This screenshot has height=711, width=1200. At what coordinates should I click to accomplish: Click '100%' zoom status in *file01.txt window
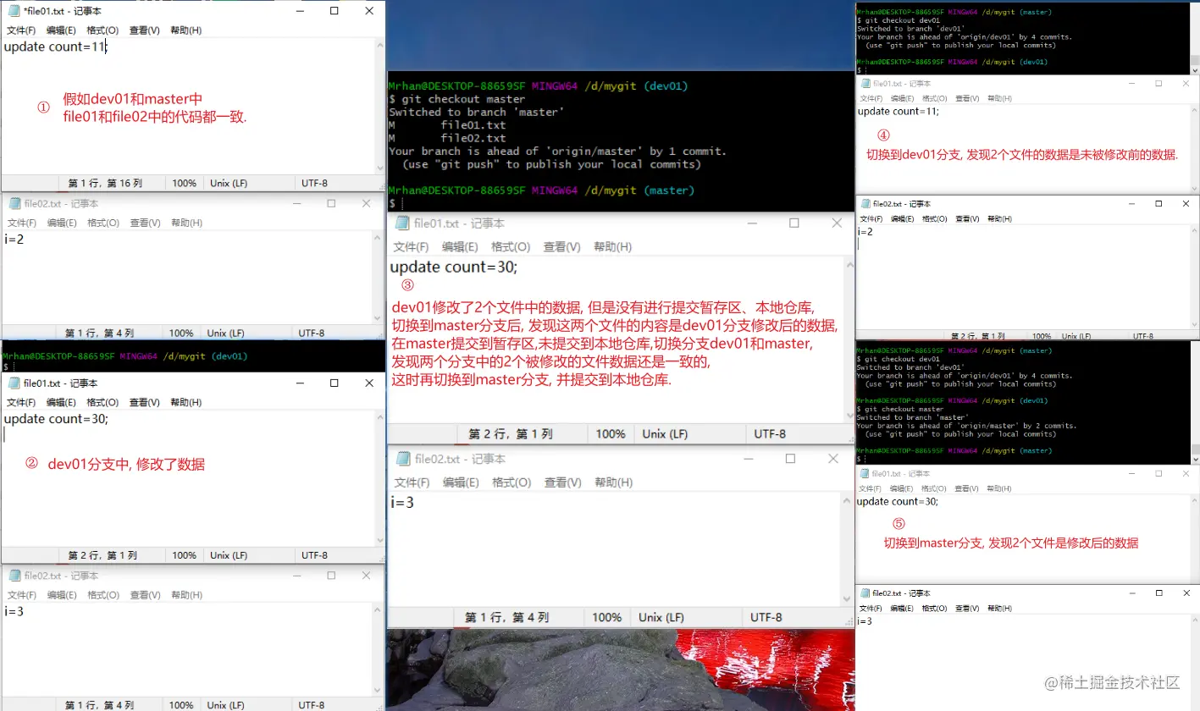point(184,183)
